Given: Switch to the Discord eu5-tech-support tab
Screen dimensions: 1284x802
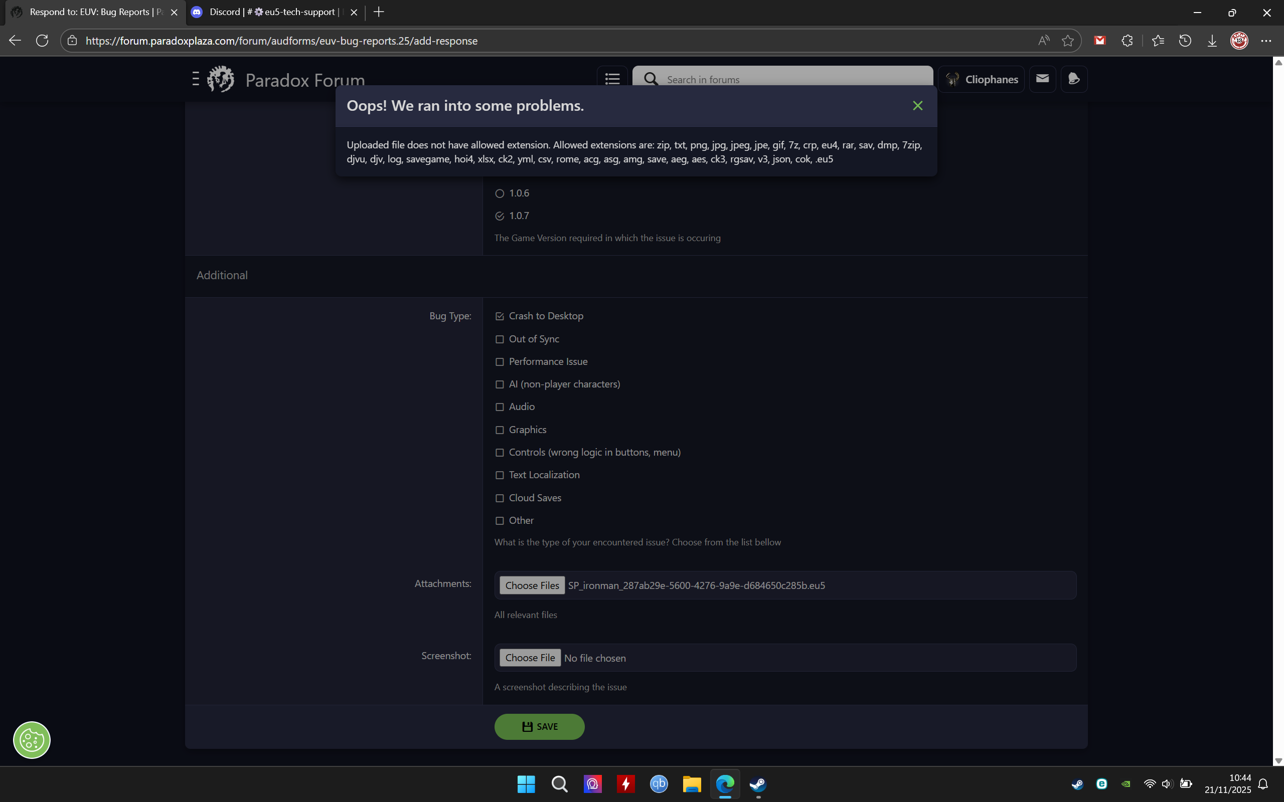Looking at the screenshot, I should coord(273,12).
